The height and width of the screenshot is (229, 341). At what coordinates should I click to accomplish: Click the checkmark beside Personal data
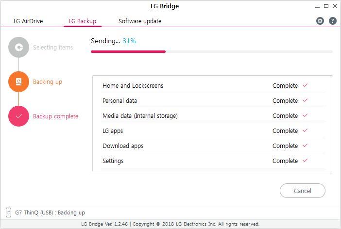click(x=305, y=100)
